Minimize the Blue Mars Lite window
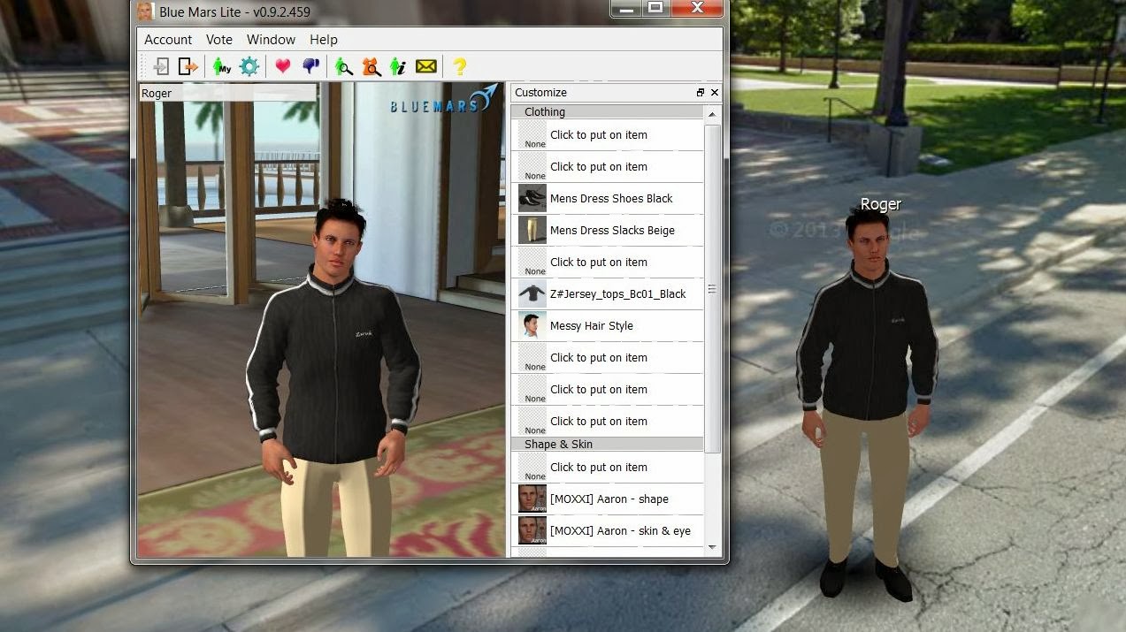1126x632 pixels. pos(627,9)
